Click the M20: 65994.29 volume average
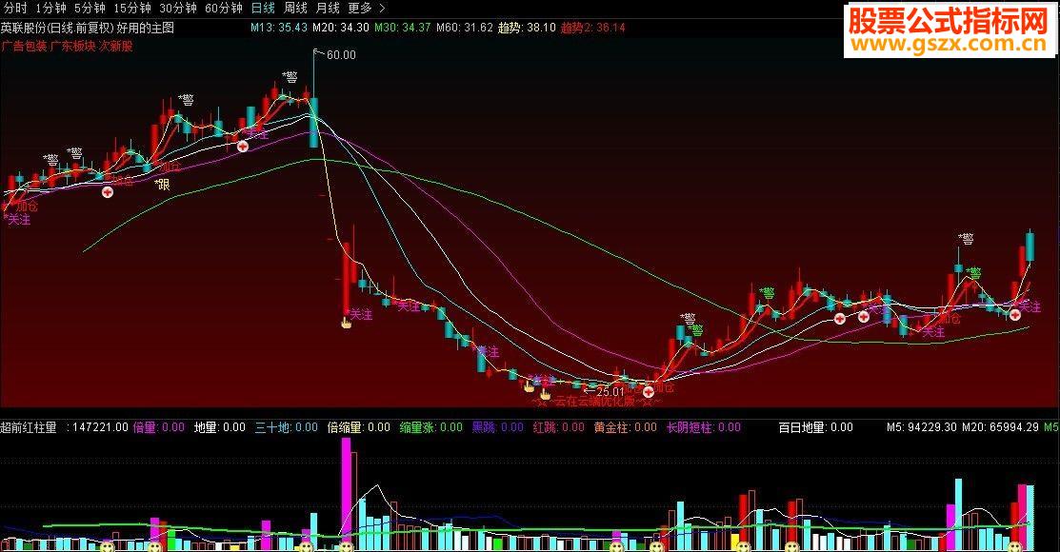This screenshot has height=552, width=1060. pyautogui.click(x=1000, y=427)
